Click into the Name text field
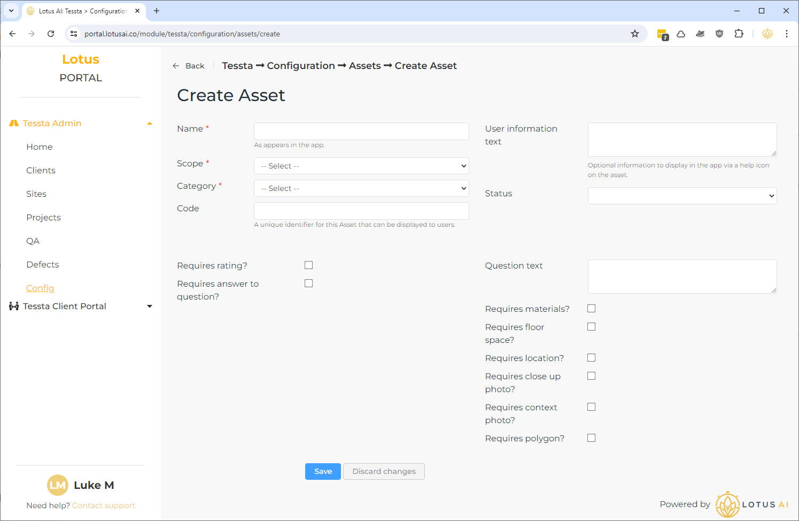This screenshot has height=521, width=799. [361, 131]
